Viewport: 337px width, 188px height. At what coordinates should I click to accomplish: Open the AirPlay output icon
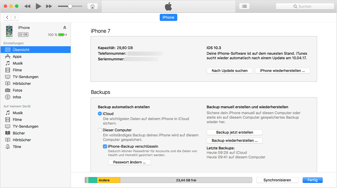[x=92, y=6]
